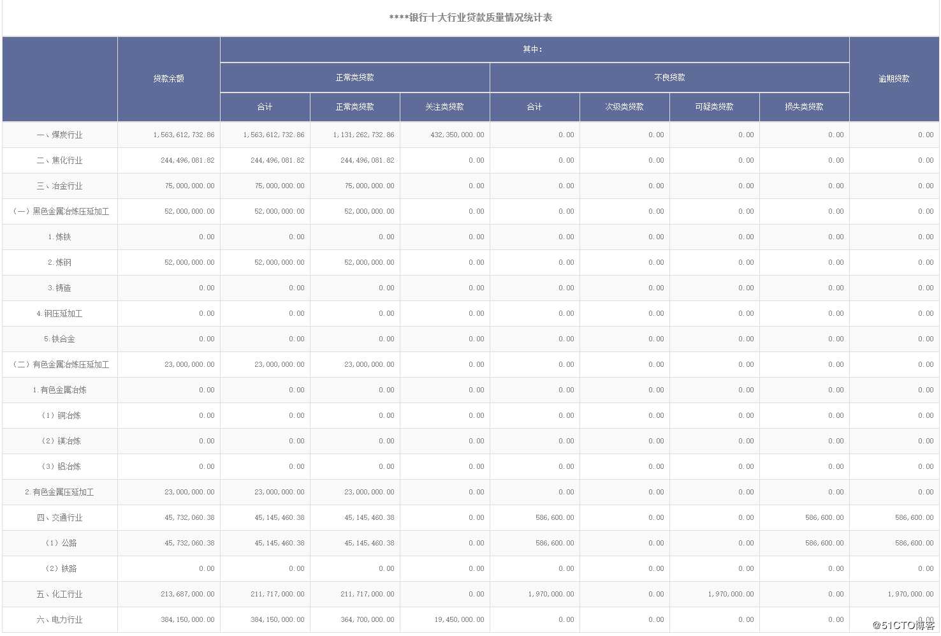Click row label (1)铜冶炼
941x636 pixels.
pos(61,415)
